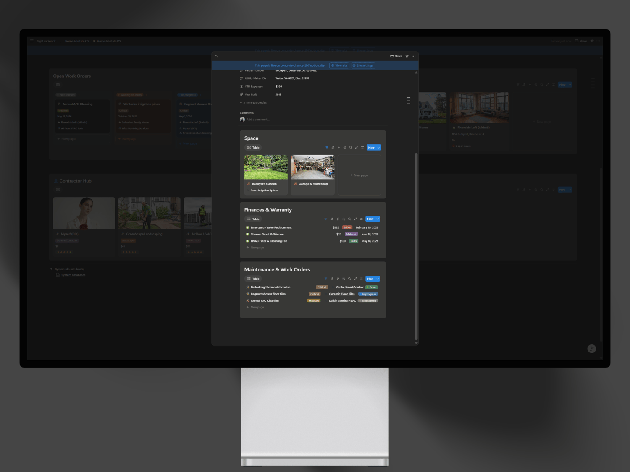Screen dimensions: 630x472
Task: Open view settings icon in Finances & Warranty
Action: (361, 219)
